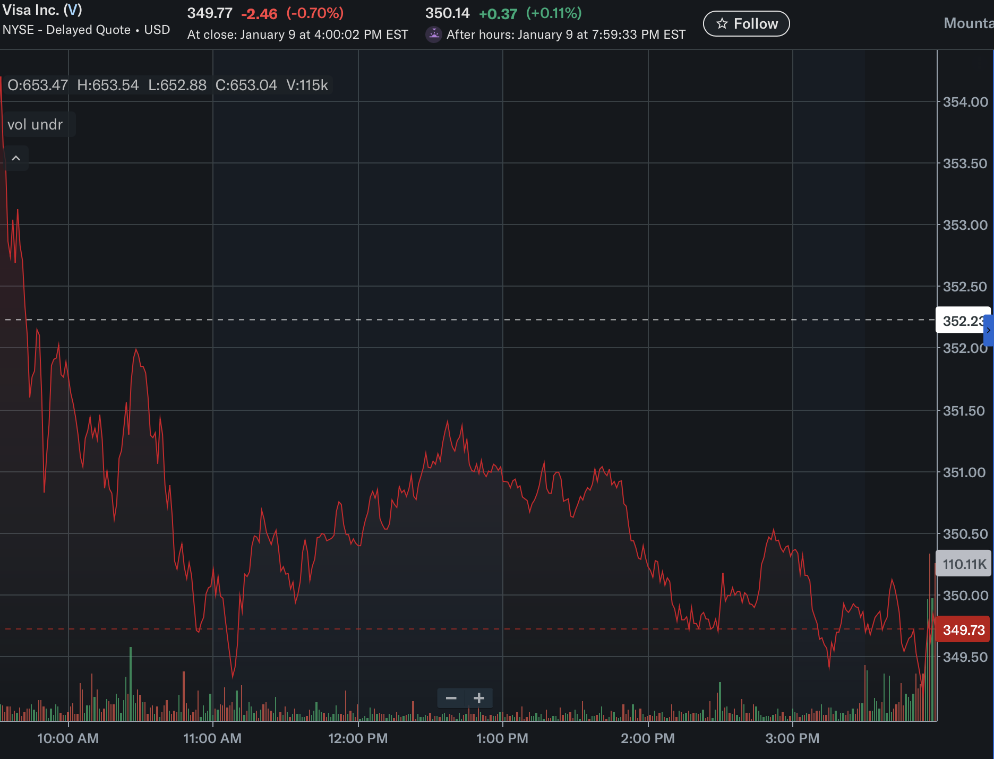994x759 pixels.
Task: Click the O:653.47 open value
Action: coord(38,85)
